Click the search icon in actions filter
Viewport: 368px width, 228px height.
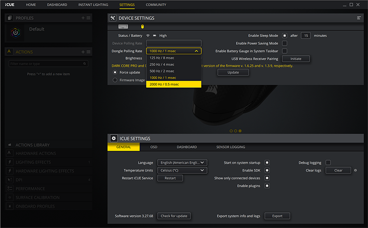tap(84, 64)
